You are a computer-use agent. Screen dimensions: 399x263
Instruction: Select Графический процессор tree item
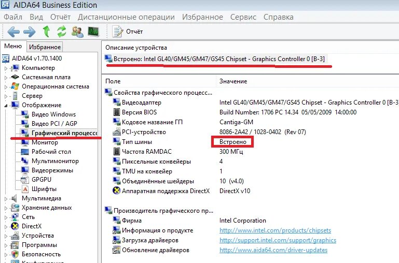[x=64, y=133]
